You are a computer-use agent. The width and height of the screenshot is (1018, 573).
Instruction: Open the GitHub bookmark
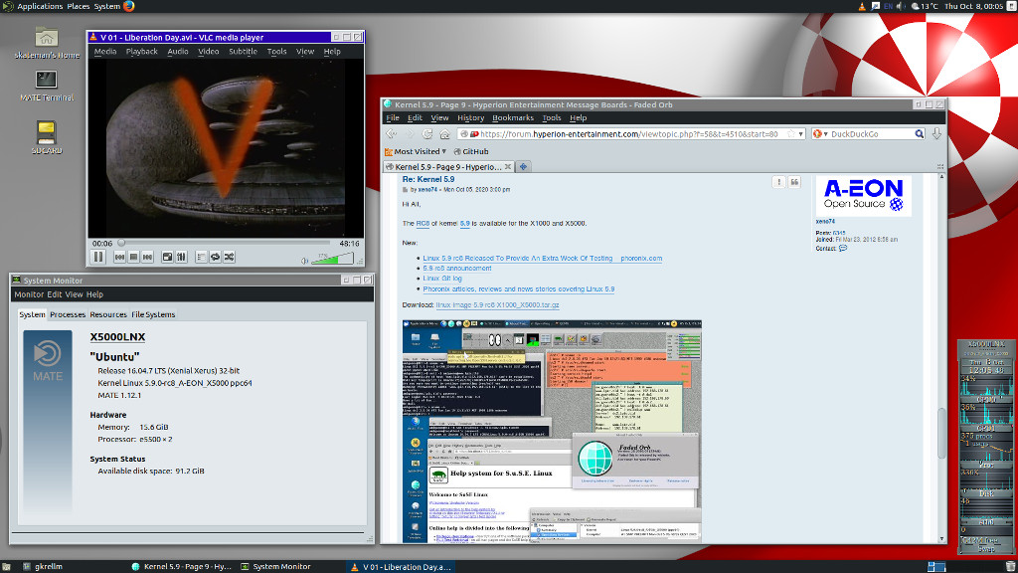470,151
